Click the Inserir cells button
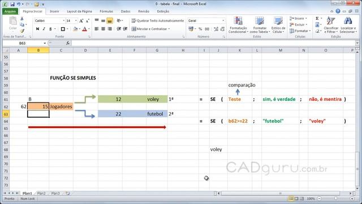This screenshot has height=204, width=362. (x=299, y=19)
